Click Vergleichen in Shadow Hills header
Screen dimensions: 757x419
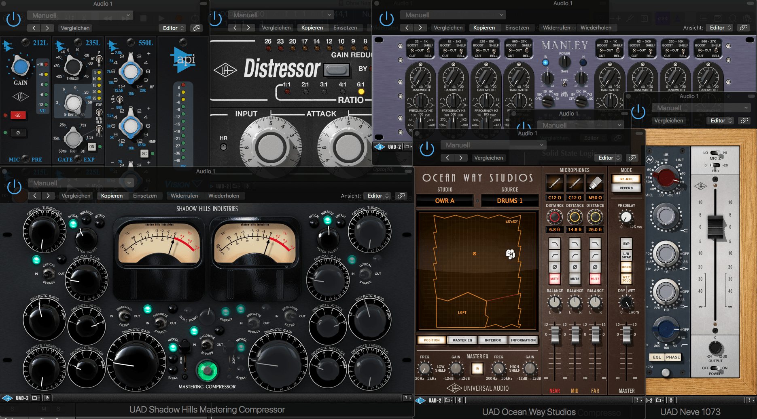point(76,196)
